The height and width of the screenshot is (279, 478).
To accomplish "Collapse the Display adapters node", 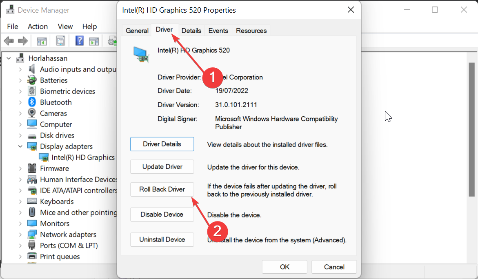I will click(x=20, y=146).
